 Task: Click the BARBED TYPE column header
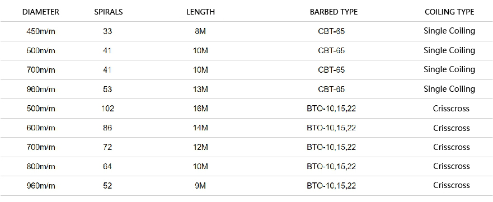pyautogui.click(x=334, y=12)
